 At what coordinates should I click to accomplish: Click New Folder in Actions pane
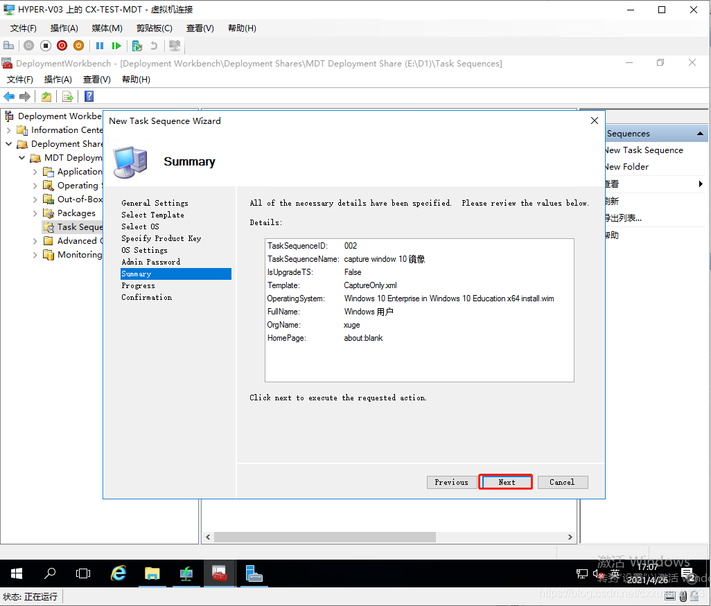(x=626, y=167)
